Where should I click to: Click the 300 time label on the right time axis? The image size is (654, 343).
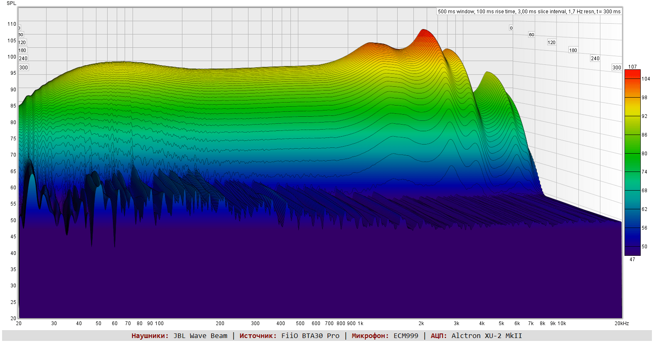pyautogui.click(x=617, y=68)
